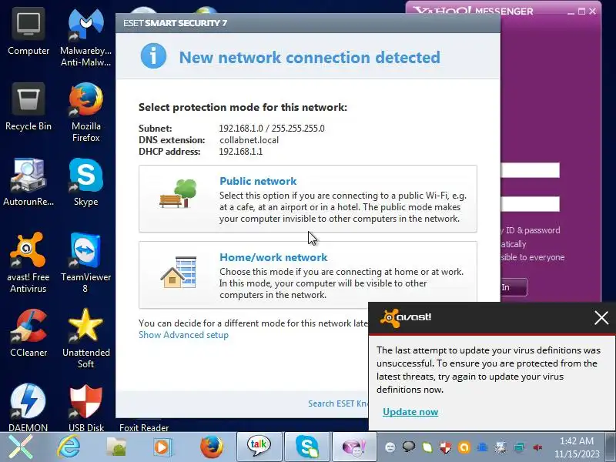Viewport: 616px width, 462px height.
Task: Click the Show desktop strip
Action: point(611,447)
